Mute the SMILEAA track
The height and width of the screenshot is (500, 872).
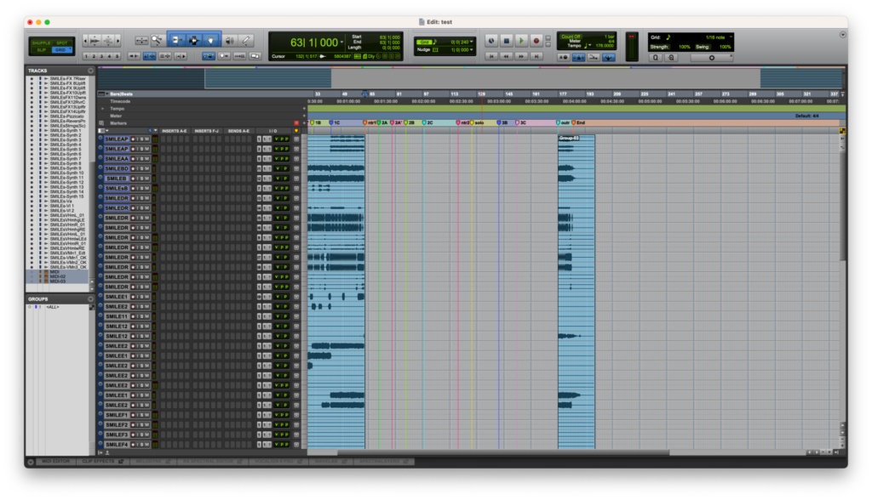click(146, 159)
